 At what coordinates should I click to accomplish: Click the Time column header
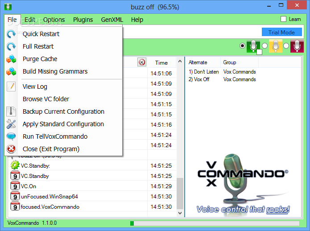pyautogui.click(x=161, y=62)
